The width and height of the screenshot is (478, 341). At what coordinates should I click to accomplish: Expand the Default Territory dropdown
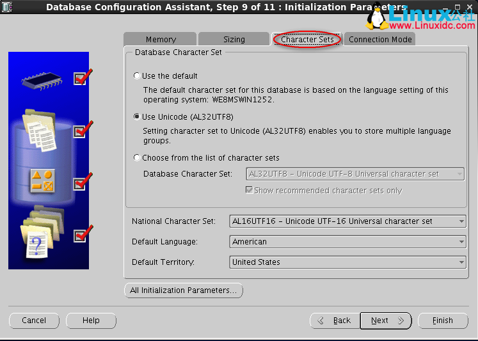[x=348, y=262]
